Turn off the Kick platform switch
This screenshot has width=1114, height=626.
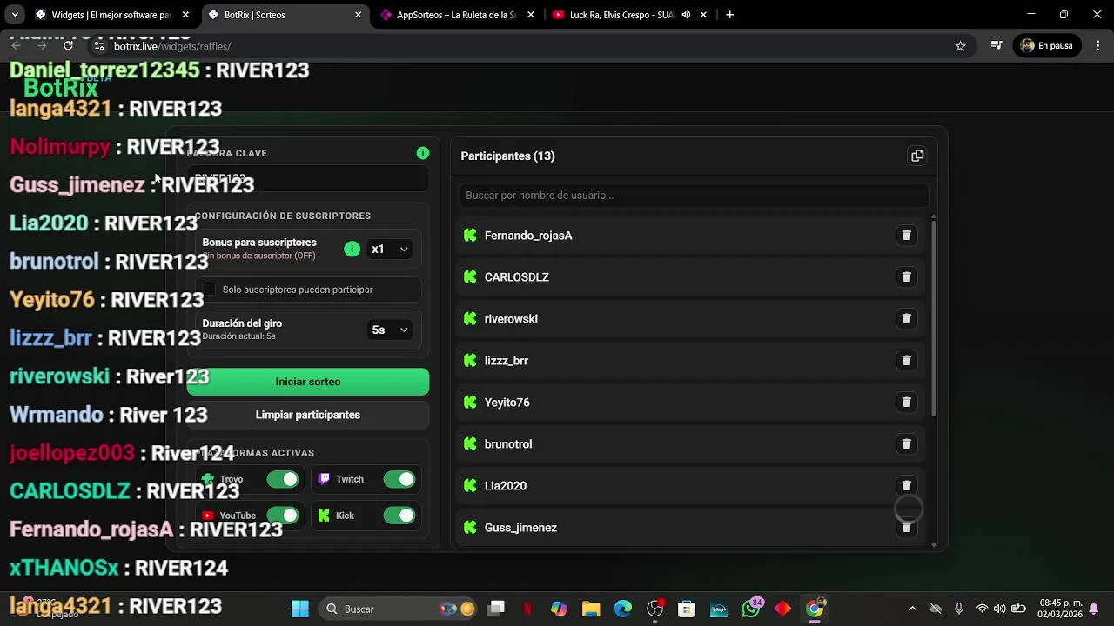click(x=399, y=516)
